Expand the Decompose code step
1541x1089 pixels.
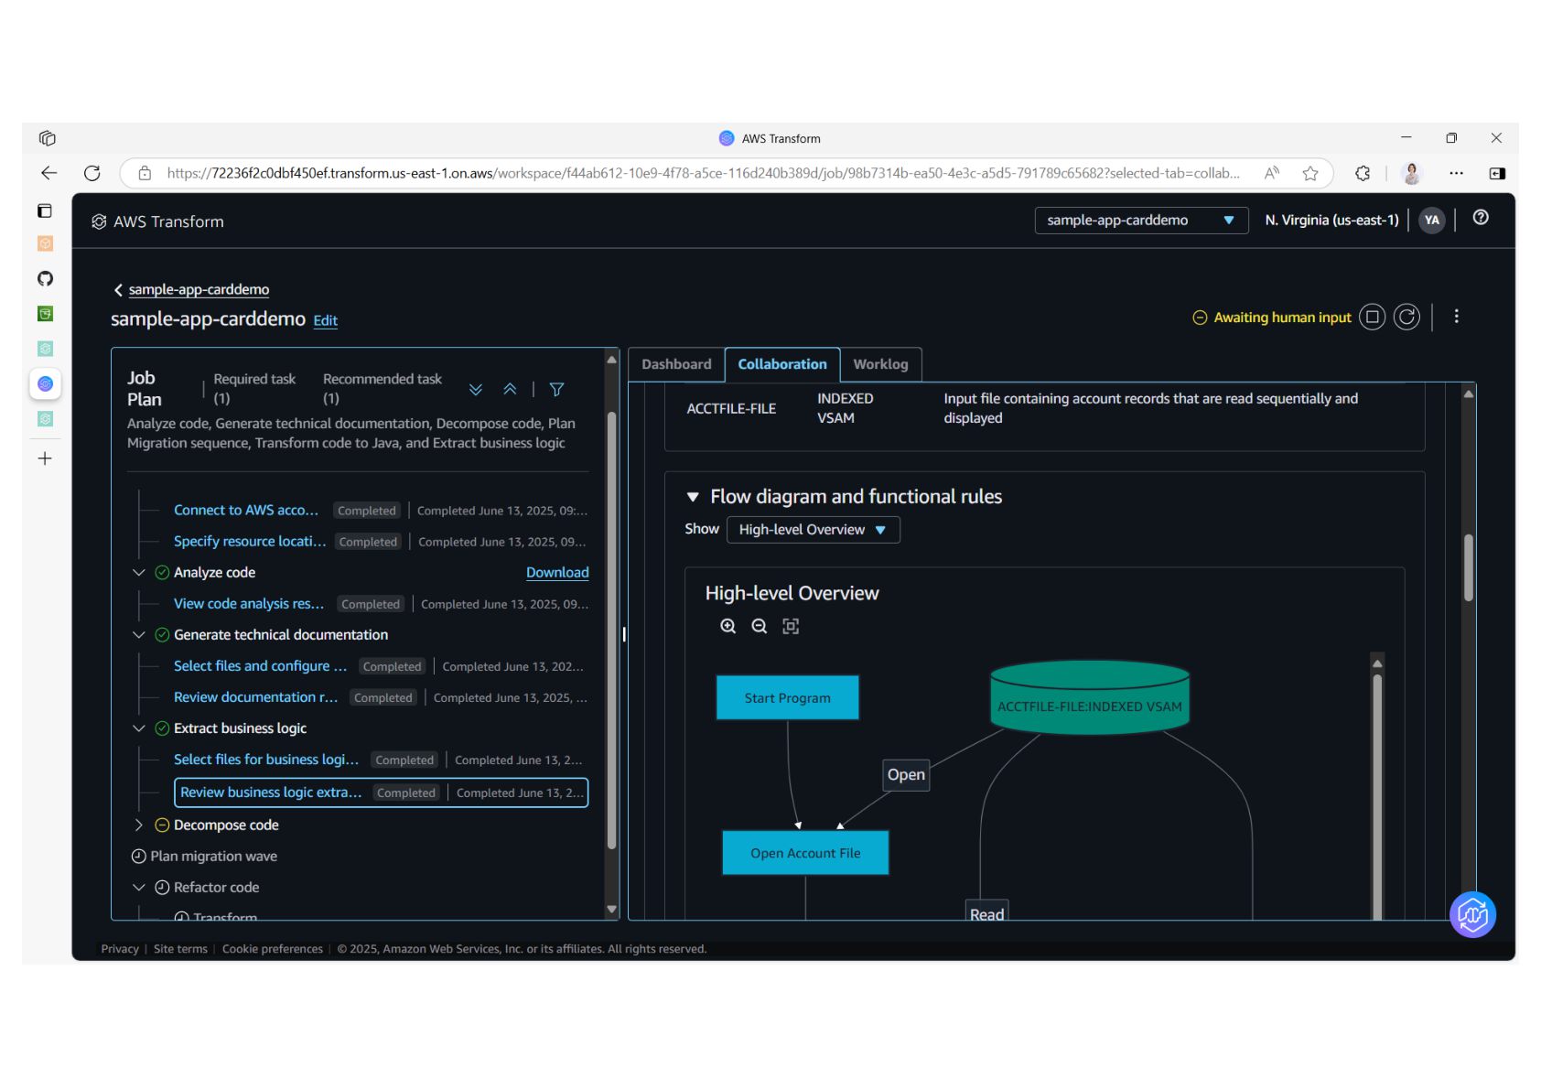click(x=139, y=825)
